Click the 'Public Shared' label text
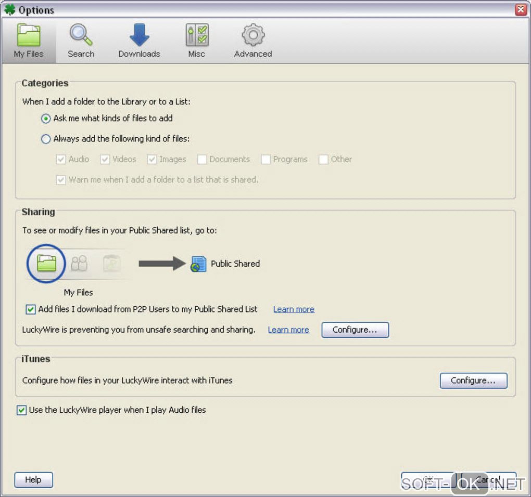Screen dimensions: 531x497 click(x=235, y=264)
